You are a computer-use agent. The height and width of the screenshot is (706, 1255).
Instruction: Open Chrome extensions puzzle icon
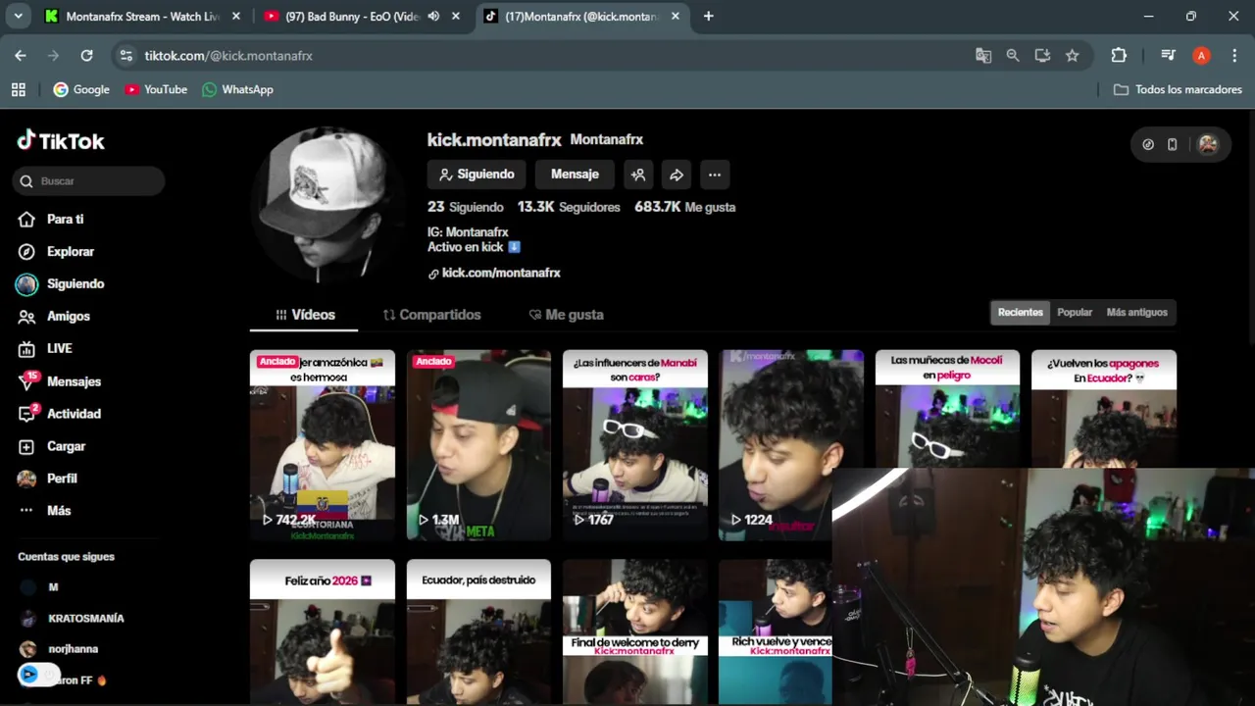click(x=1119, y=56)
